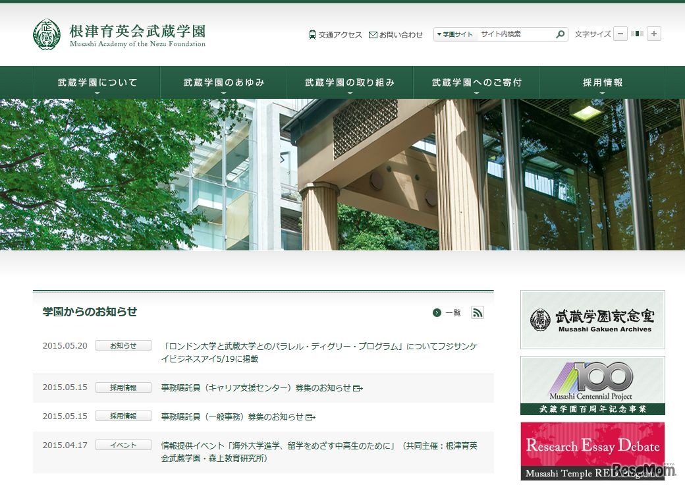This screenshot has height=485, width=685.
Task: Click the minus icon to shrink 文字サイズ
Action: [620, 34]
